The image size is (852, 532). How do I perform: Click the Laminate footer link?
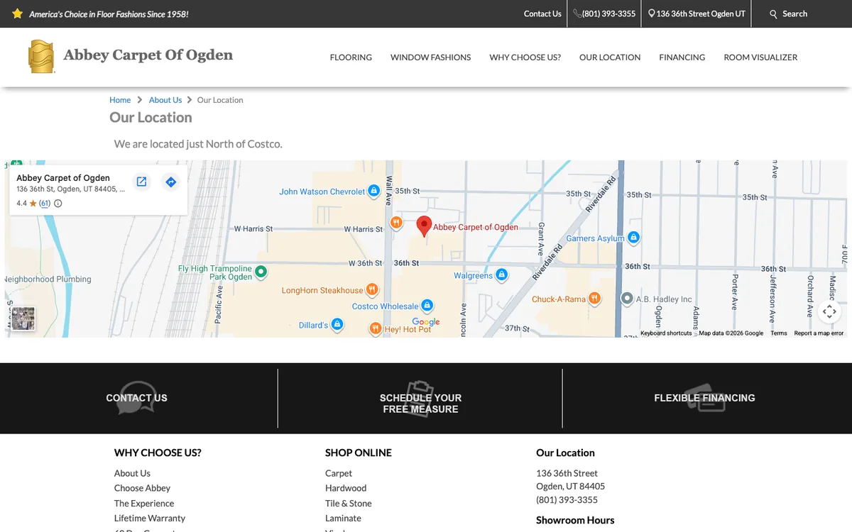pyautogui.click(x=343, y=518)
